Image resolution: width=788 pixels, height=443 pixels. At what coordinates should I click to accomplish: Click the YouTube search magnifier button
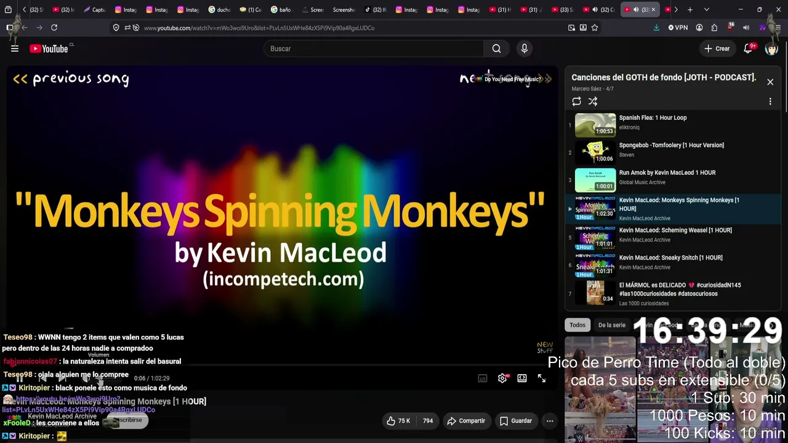point(496,49)
